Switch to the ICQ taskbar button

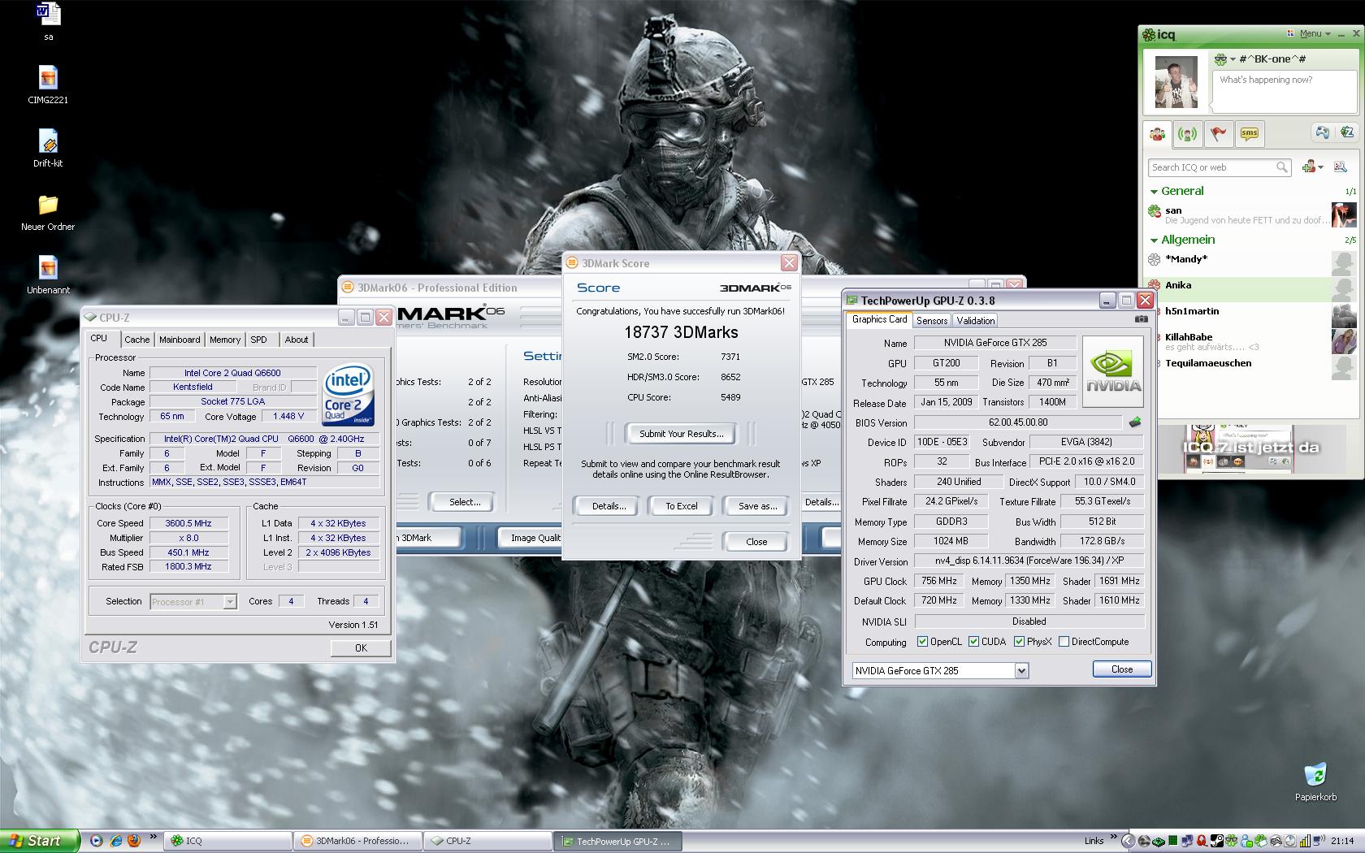tap(228, 841)
